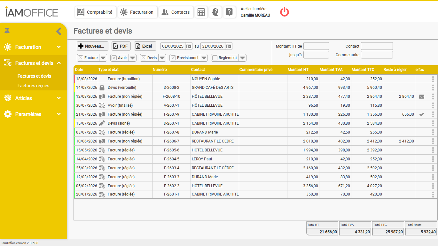Viewport: 438px width, 246px height.
Task: Select Factures et devis submenu item
Action: pos(34,76)
